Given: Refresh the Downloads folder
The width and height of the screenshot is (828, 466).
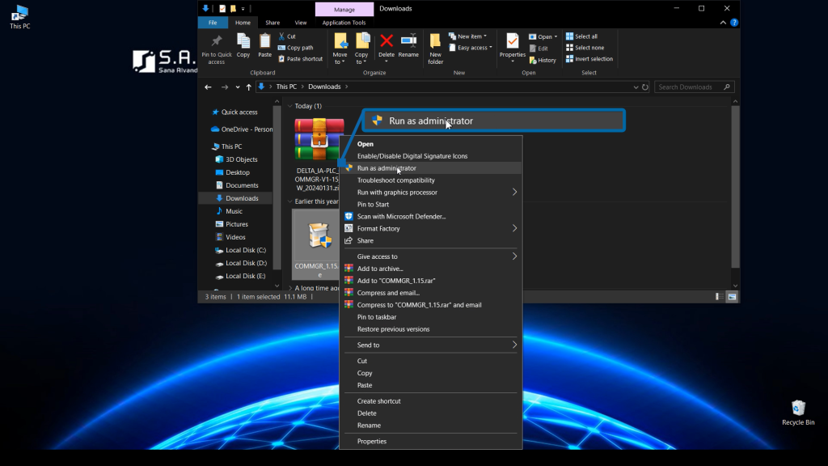Looking at the screenshot, I should tap(644, 87).
